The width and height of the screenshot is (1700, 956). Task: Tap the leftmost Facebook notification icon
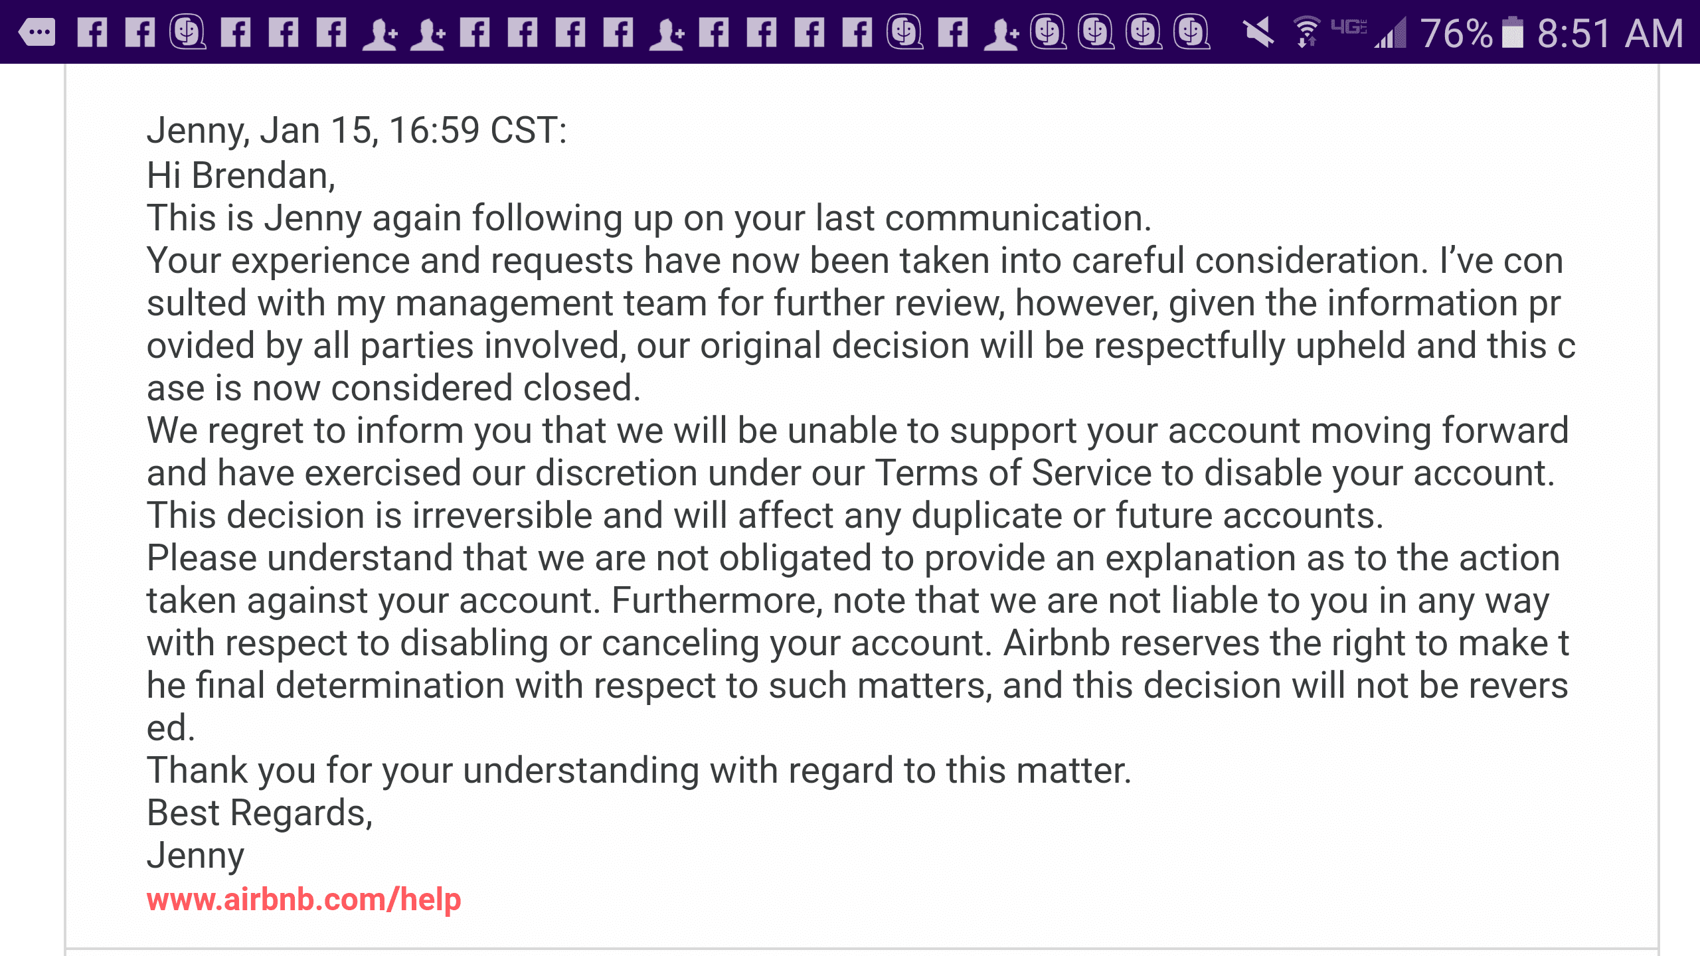92,32
